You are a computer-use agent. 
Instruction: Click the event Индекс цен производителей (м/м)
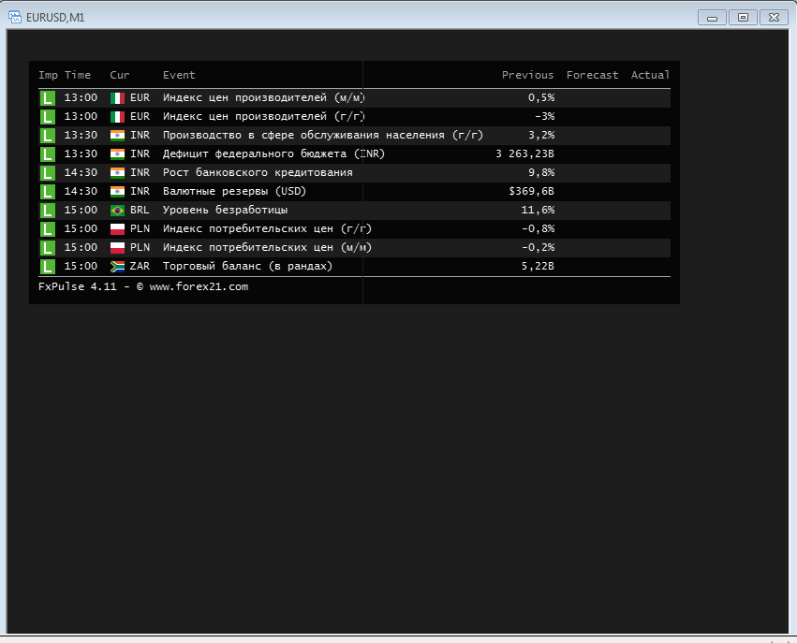[263, 97]
